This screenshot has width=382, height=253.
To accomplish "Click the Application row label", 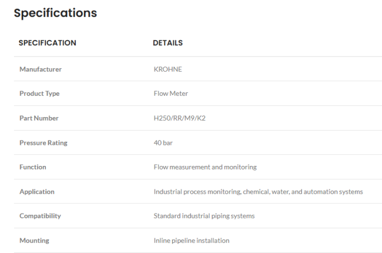I will click(37, 192).
